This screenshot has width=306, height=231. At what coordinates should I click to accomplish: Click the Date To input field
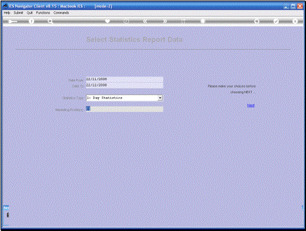(124, 85)
